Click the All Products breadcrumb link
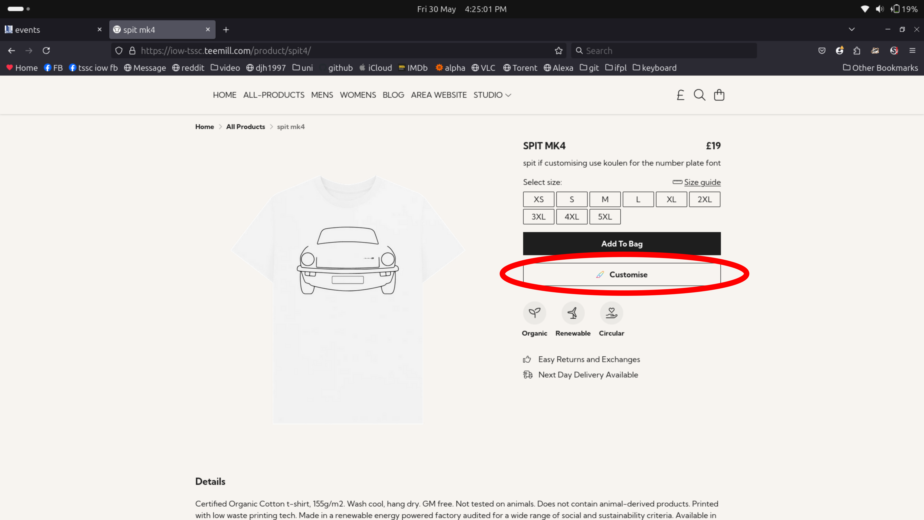The height and width of the screenshot is (520, 924). [245, 127]
